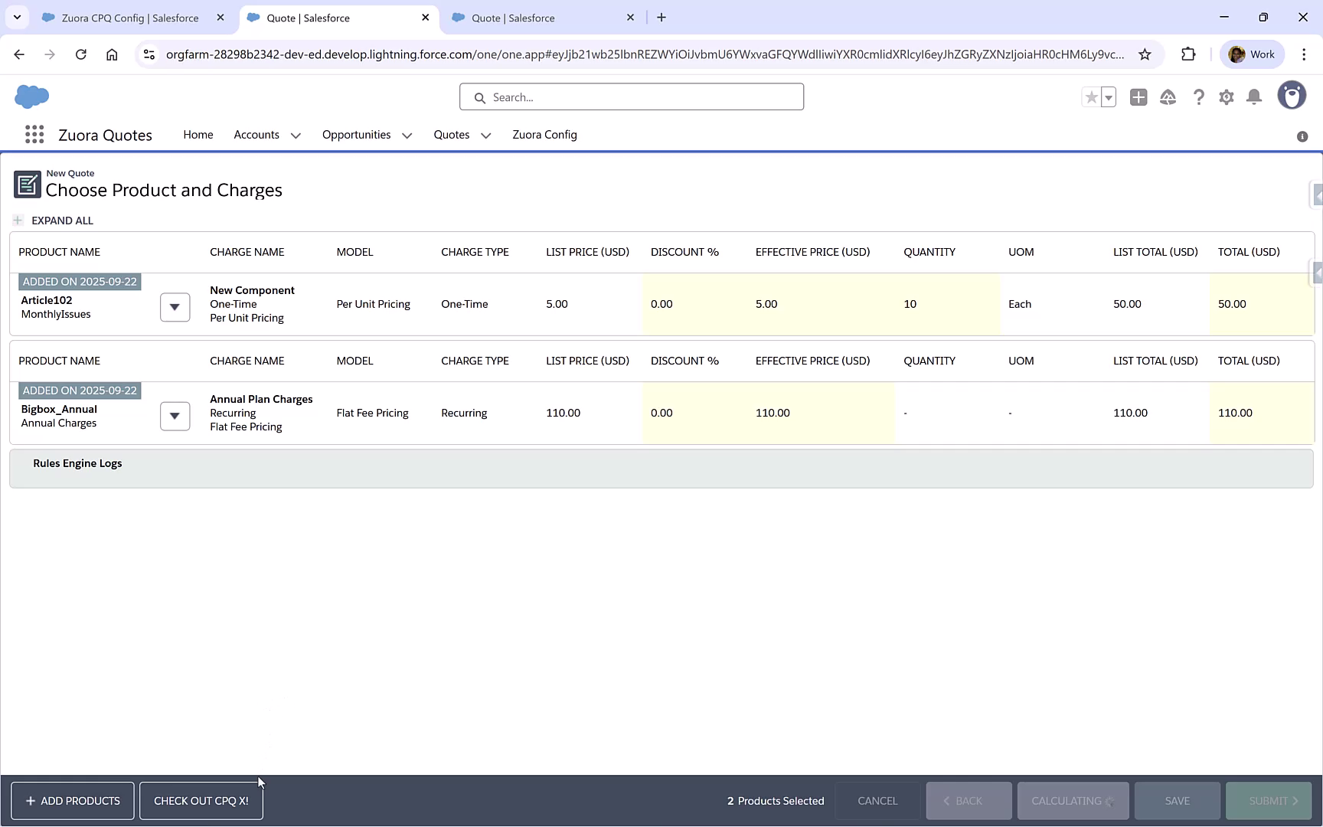The image size is (1323, 827).
Task: Open the Trailhead guidance icon
Action: pyautogui.click(x=1168, y=97)
